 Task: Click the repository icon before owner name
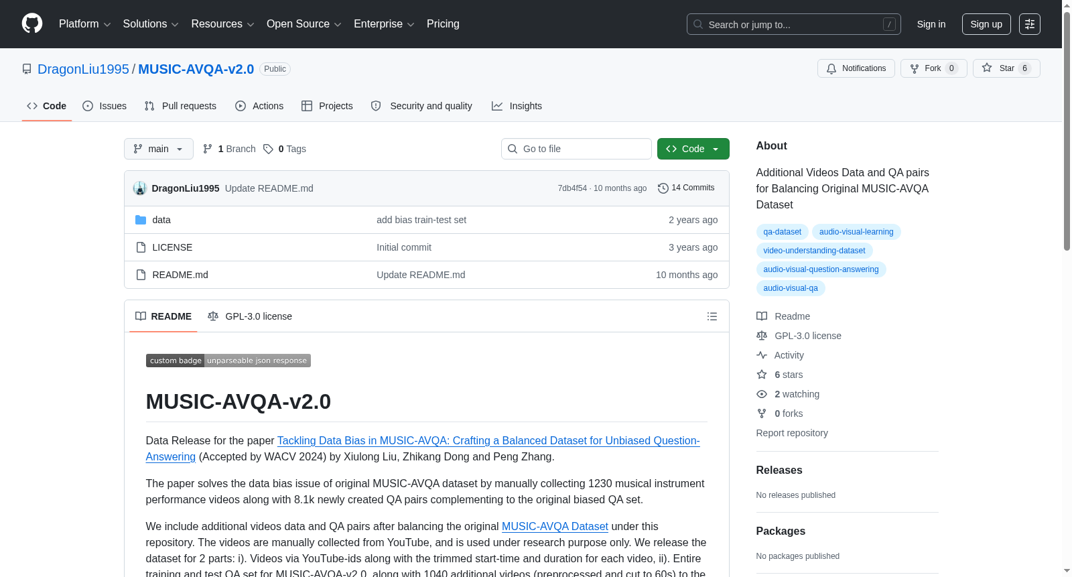[x=27, y=69]
